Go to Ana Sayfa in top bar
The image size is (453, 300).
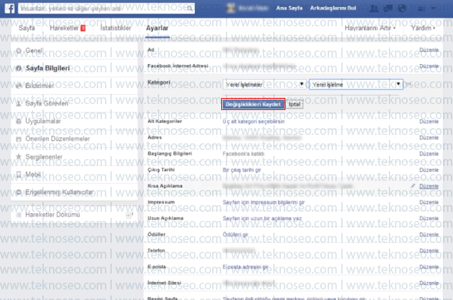pyautogui.click(x=289, y=8)
